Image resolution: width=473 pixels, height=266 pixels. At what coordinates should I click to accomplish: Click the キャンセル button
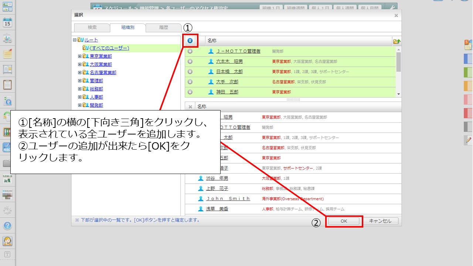pyautogui.click(x=380, y=221)
